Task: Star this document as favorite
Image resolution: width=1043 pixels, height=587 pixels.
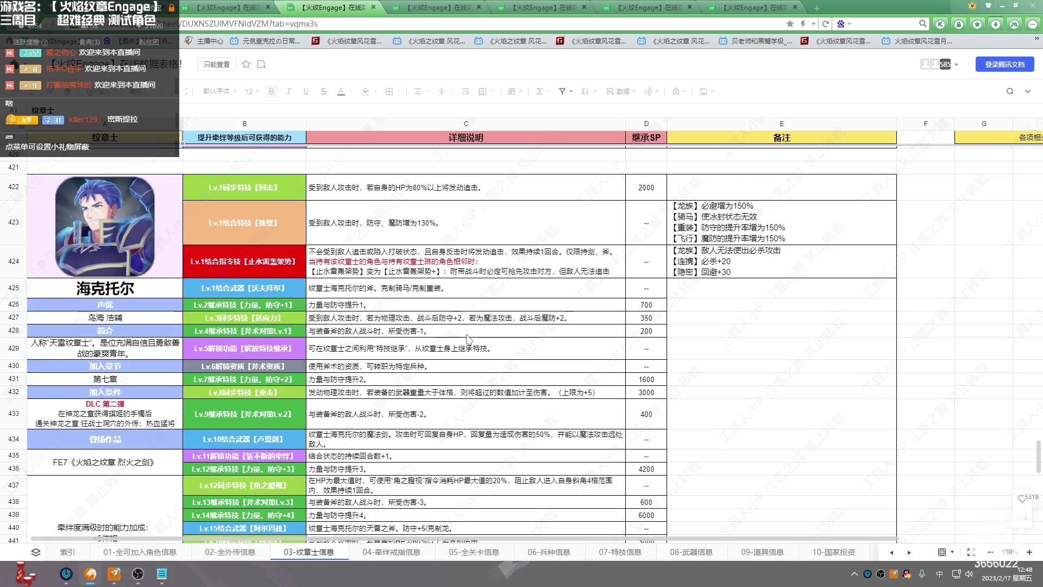Action: tap(246, 64)
